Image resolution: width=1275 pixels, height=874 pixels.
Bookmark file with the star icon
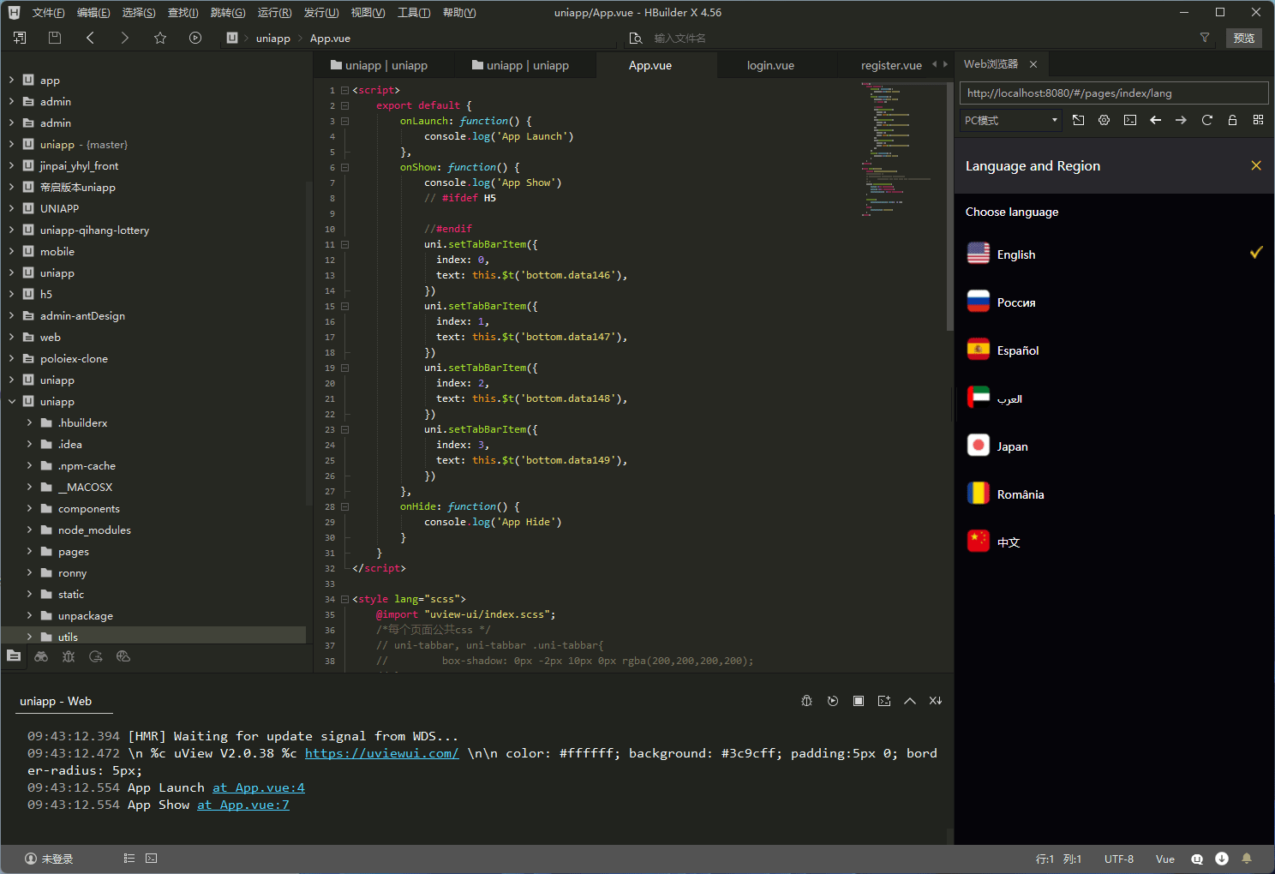[160, 38]
